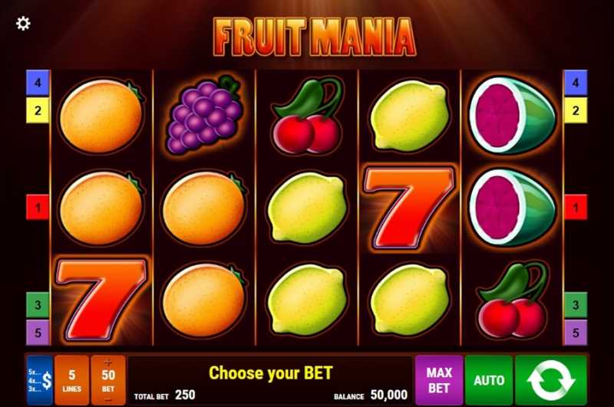Open the settings gear menu
Image resolution: width=614 pixels, height=407 pixels.
click(23, 24)
